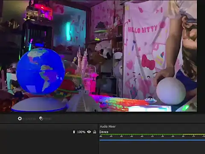Toggle the source lock padlock icon

point(94,132)
